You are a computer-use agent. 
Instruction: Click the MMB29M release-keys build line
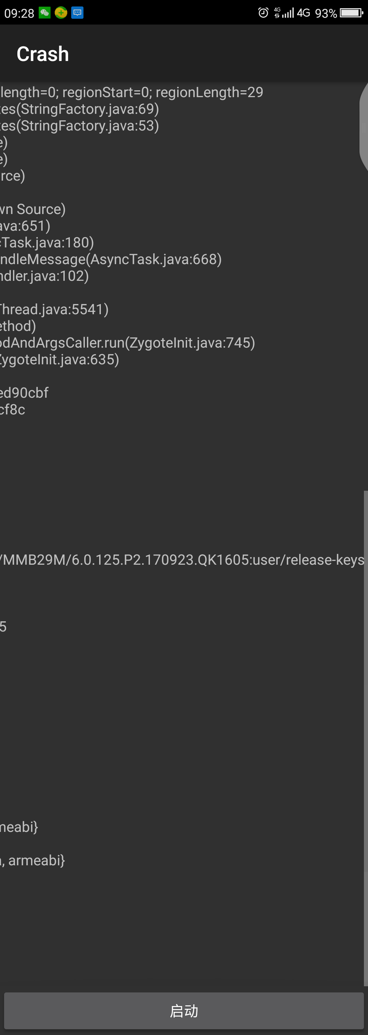click(182, 560)
